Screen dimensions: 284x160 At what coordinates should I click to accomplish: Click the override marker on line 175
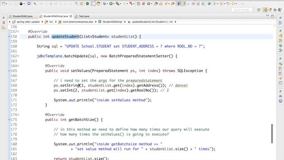pyautogui.click(x=9, y=120)
